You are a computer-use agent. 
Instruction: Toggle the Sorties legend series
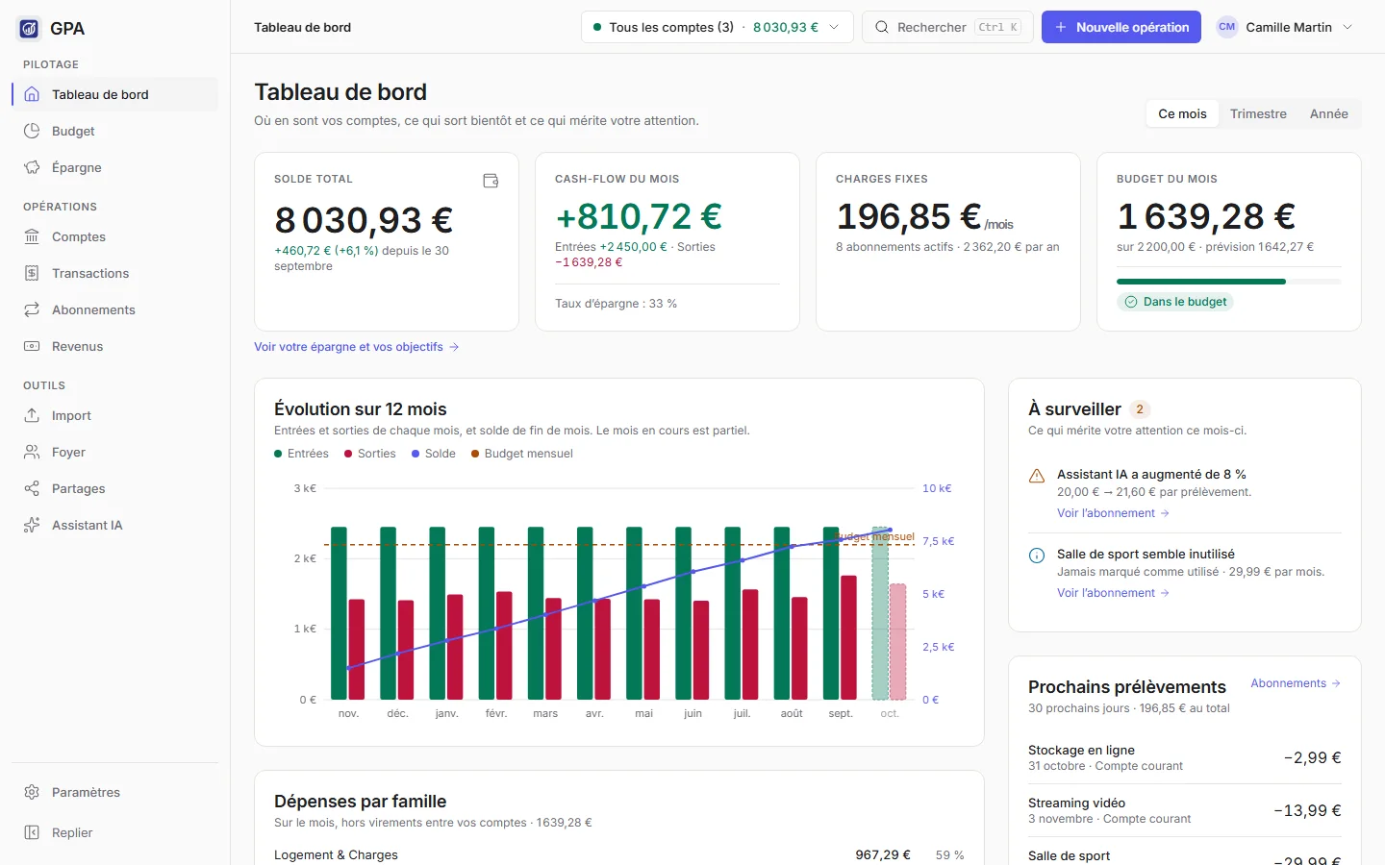[x=370, y=454]
